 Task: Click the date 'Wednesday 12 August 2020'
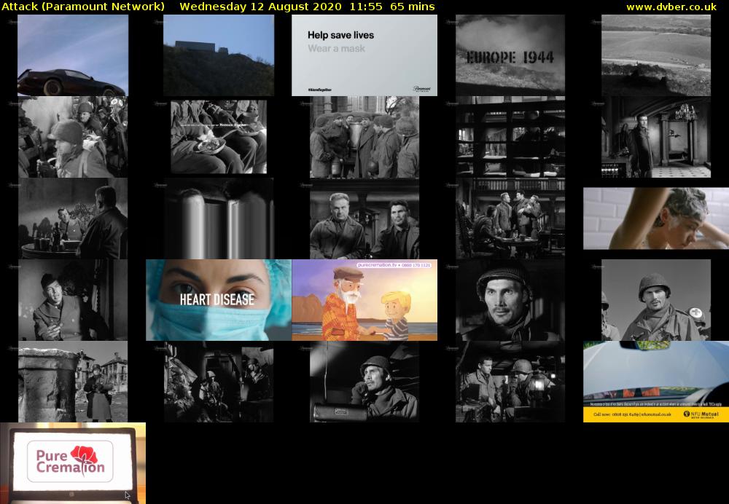pyautogui.click(x=260, y=7)
